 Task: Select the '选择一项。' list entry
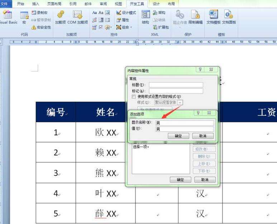coord(141,147)
